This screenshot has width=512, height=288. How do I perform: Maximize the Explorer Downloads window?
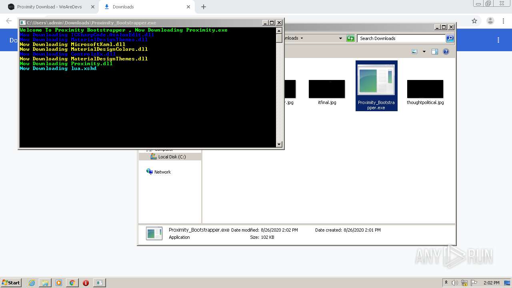tap(444, 27)
